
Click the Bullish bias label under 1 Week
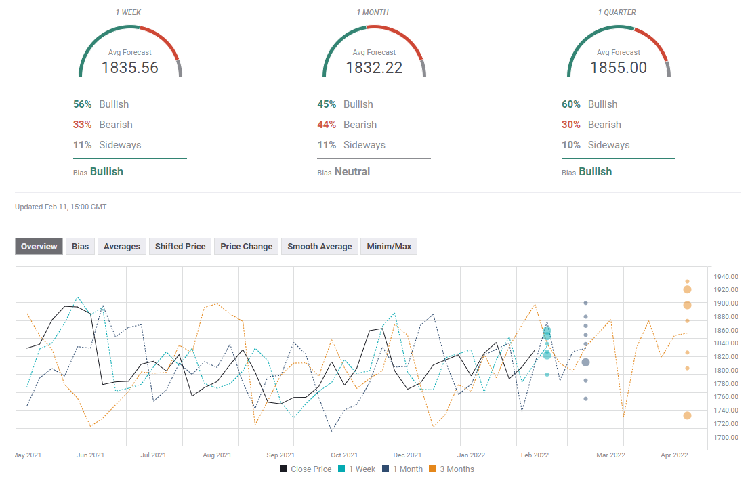click(x=106, y=172)
